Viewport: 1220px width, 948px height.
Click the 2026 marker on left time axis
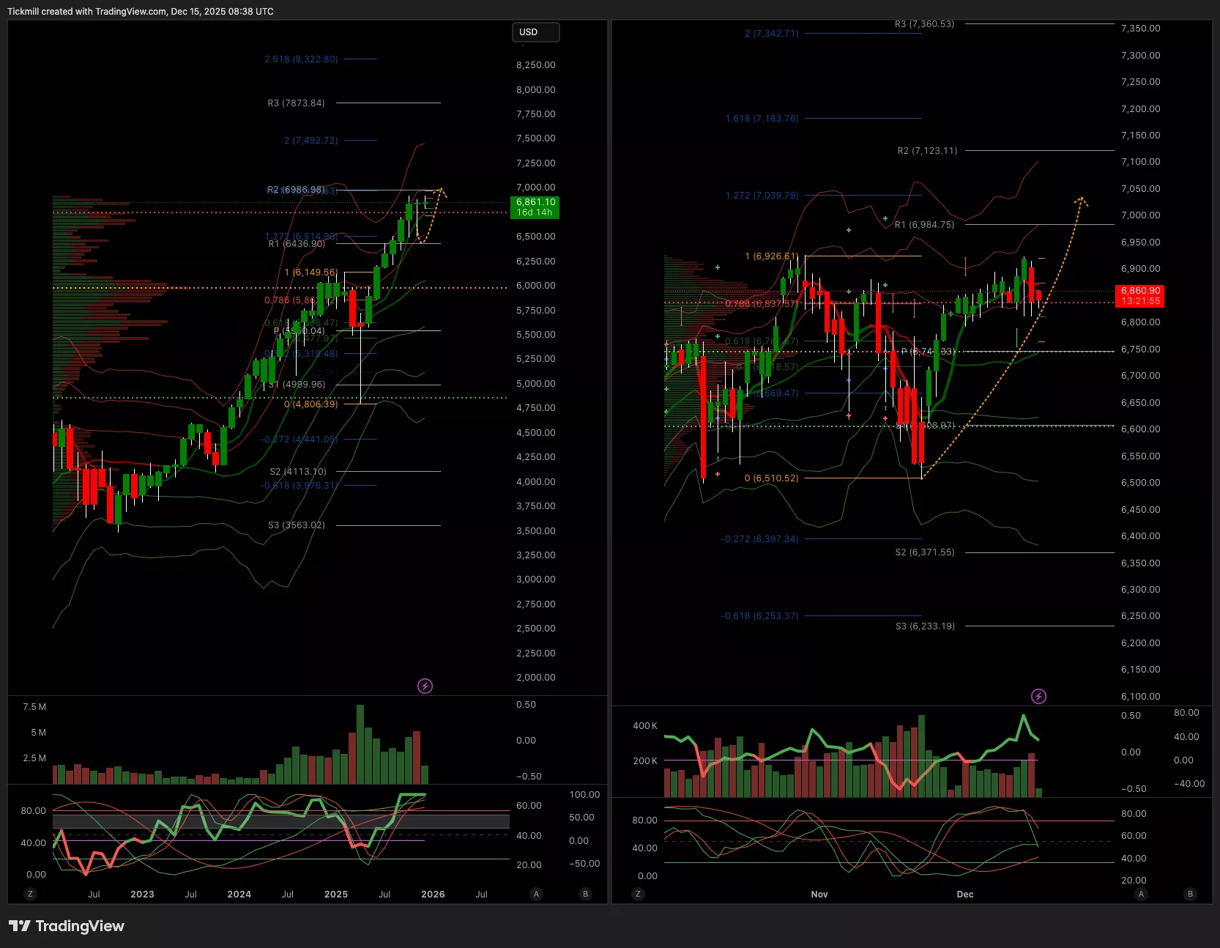click(433, 895)
